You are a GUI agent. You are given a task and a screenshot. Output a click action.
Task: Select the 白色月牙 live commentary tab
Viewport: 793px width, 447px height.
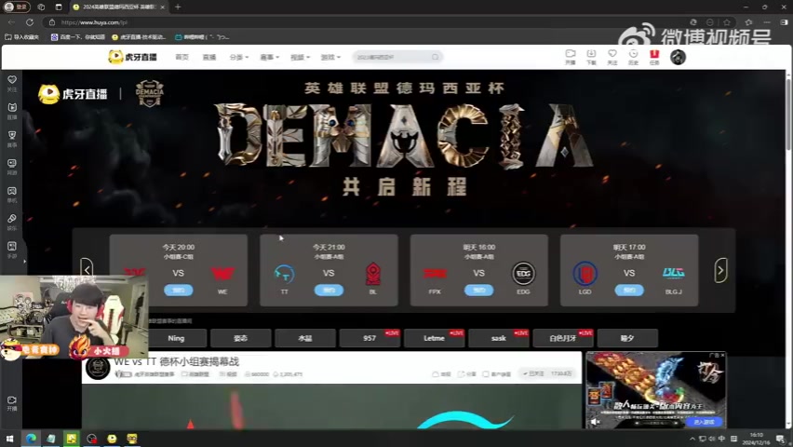click(563, 338)
